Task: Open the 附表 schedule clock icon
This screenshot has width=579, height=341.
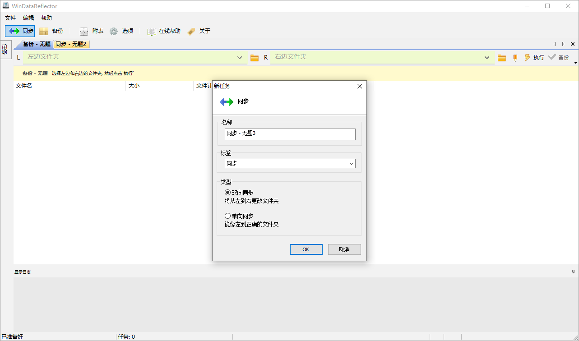Action: pyautogui.click(x=84, y=31)
